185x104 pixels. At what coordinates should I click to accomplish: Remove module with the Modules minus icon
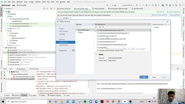[x=80, y=27]
